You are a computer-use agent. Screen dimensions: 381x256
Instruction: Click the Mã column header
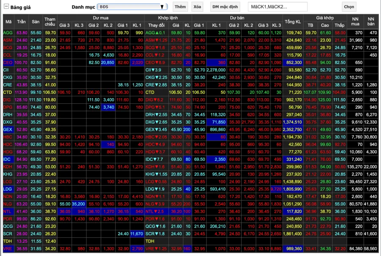8,22
